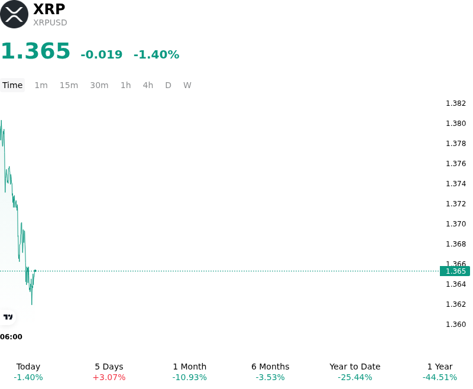Switch to the 1m interval

click(41, 85)
